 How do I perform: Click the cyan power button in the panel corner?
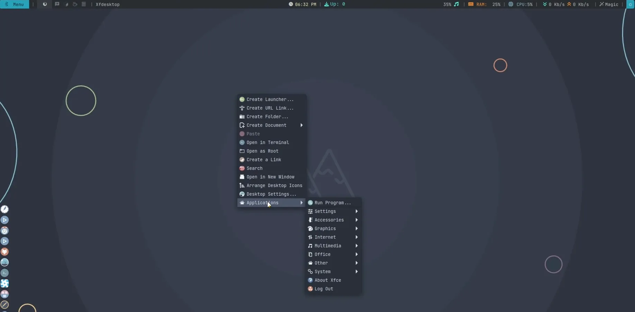click(631, 4)
